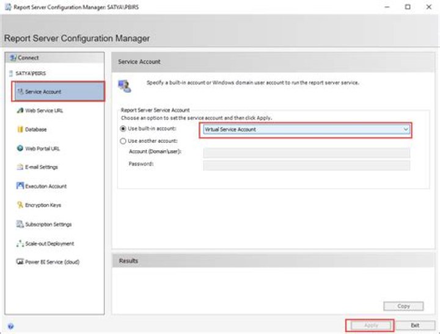Click the Copy button in Results
The height and width of the screenshot is (334, 440).
[403, 307]
